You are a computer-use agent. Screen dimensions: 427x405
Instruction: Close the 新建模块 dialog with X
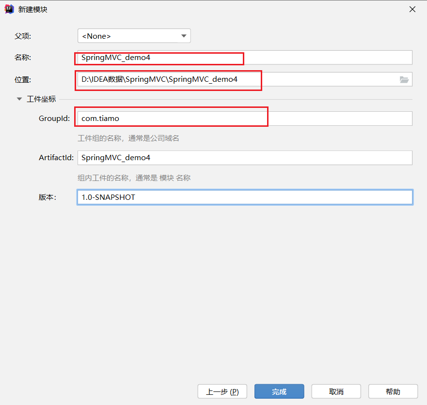pyautogui.click(x=412, y=9)
